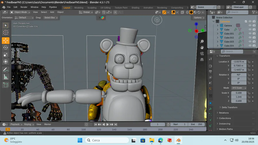Toggle viewport overlays button
This screenshot has width=258, height=145.
click(x=173, y=12)
